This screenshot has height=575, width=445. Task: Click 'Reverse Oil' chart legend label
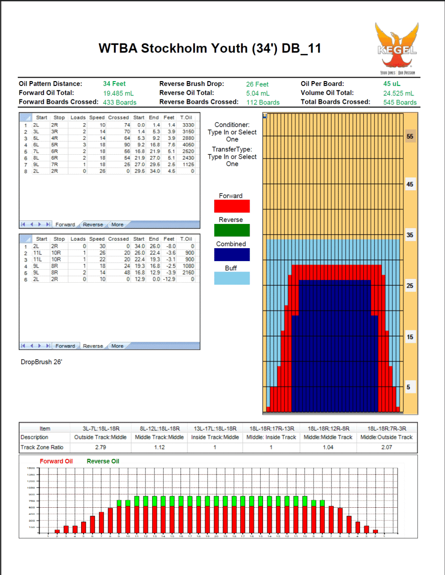click(103, 461)
